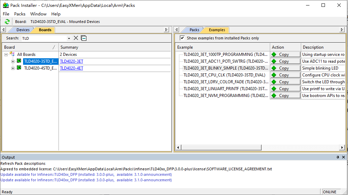348x195 pixels.
Task: Click examples scrollbar left arrow
Action: (178, 147)
